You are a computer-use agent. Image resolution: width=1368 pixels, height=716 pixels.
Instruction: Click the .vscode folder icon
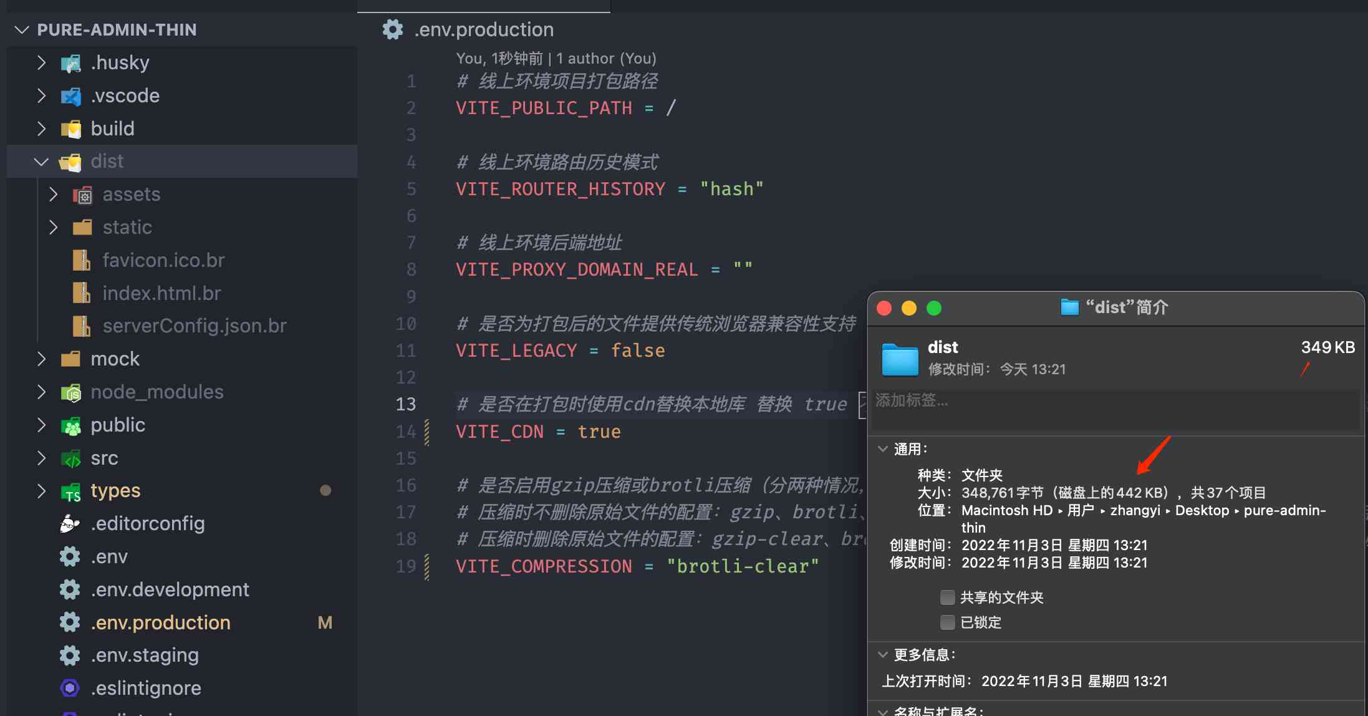[x=70, y=96]
